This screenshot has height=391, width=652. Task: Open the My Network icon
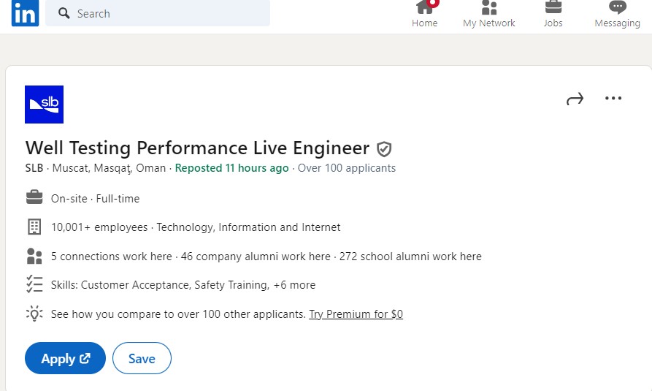click(489, 7)
